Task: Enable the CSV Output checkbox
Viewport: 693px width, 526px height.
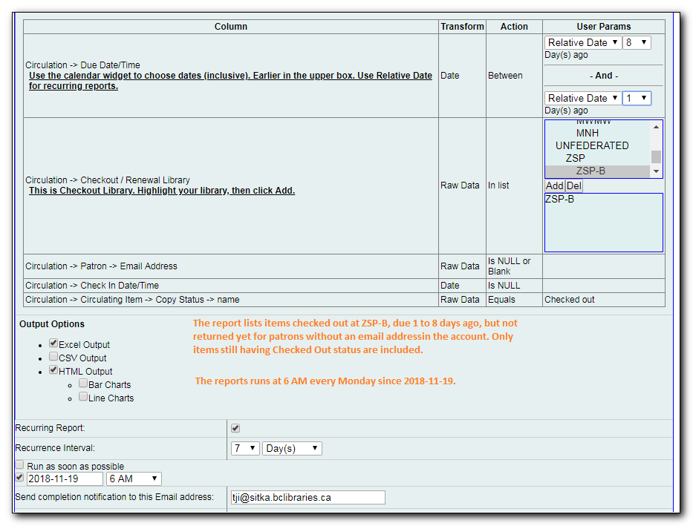Action: (53, 357)
